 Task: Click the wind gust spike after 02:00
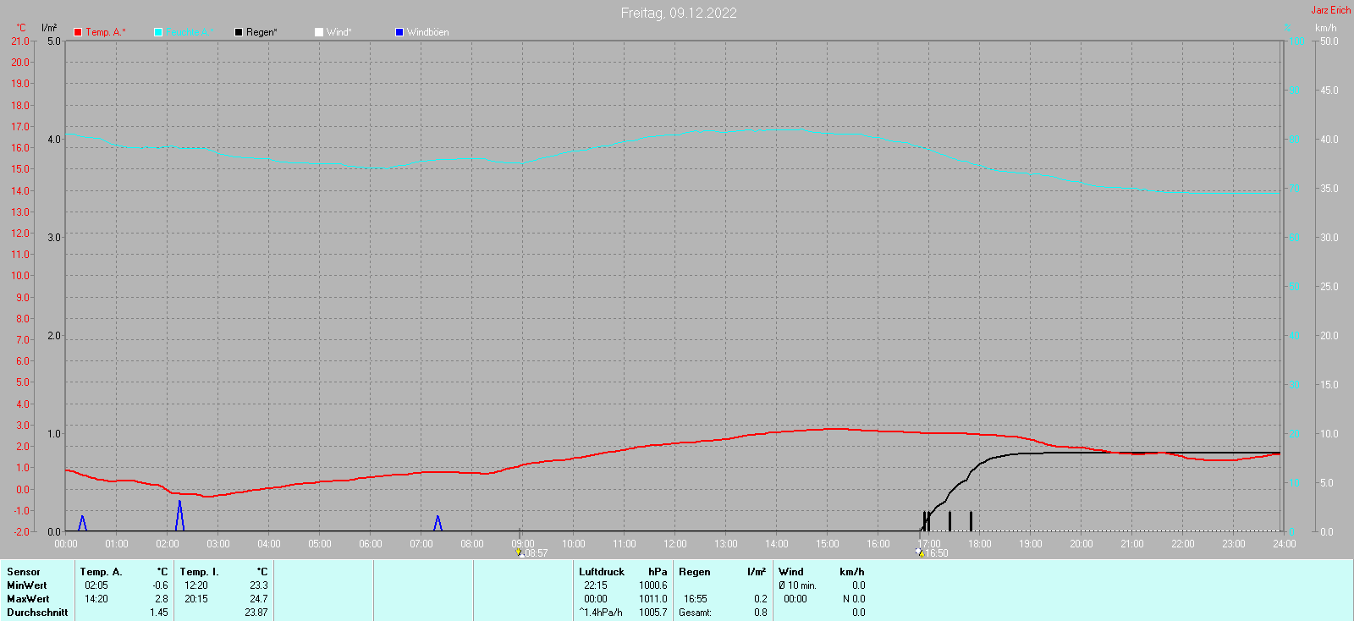coord(179,515)
